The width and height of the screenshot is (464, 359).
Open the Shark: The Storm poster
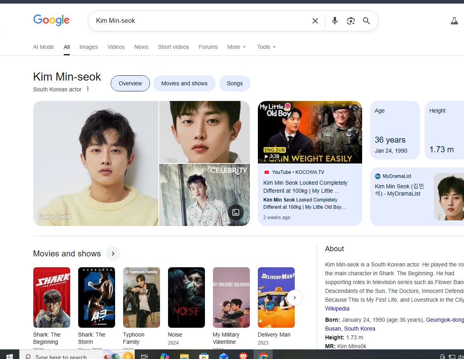(97, 297)
